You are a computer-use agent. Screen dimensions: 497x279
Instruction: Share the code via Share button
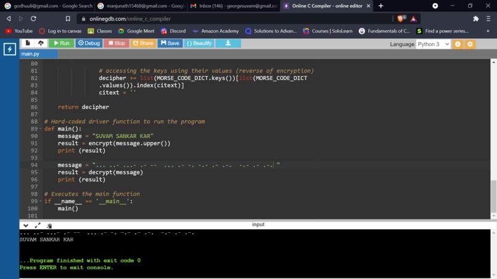click(x=143, y=43)
